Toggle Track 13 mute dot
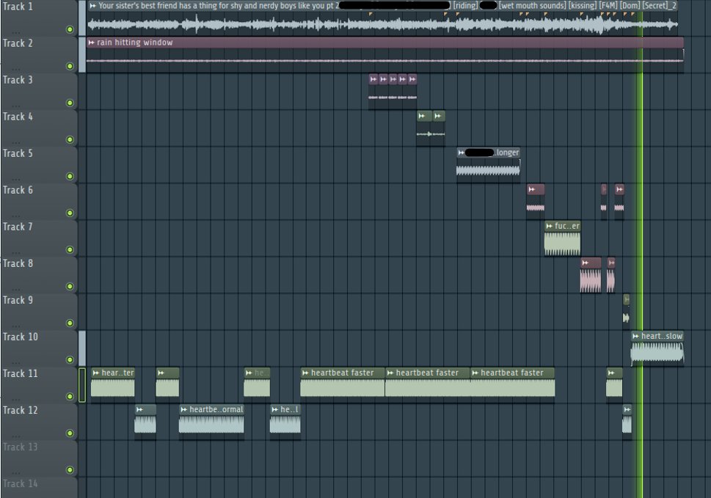This screenshot has height=498, width=711. click(x=70, y=470)
